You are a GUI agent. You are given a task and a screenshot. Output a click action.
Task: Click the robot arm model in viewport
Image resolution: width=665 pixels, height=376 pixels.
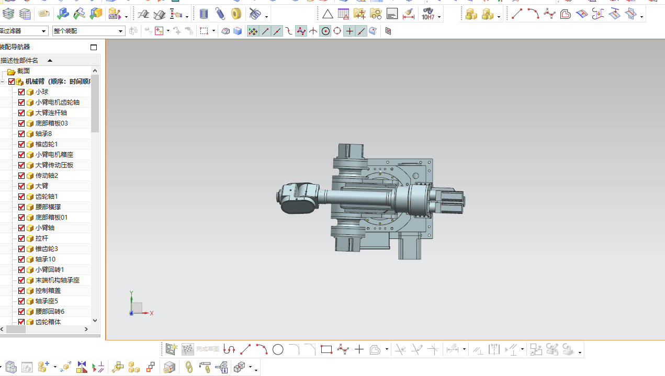[x=370, y=201]
